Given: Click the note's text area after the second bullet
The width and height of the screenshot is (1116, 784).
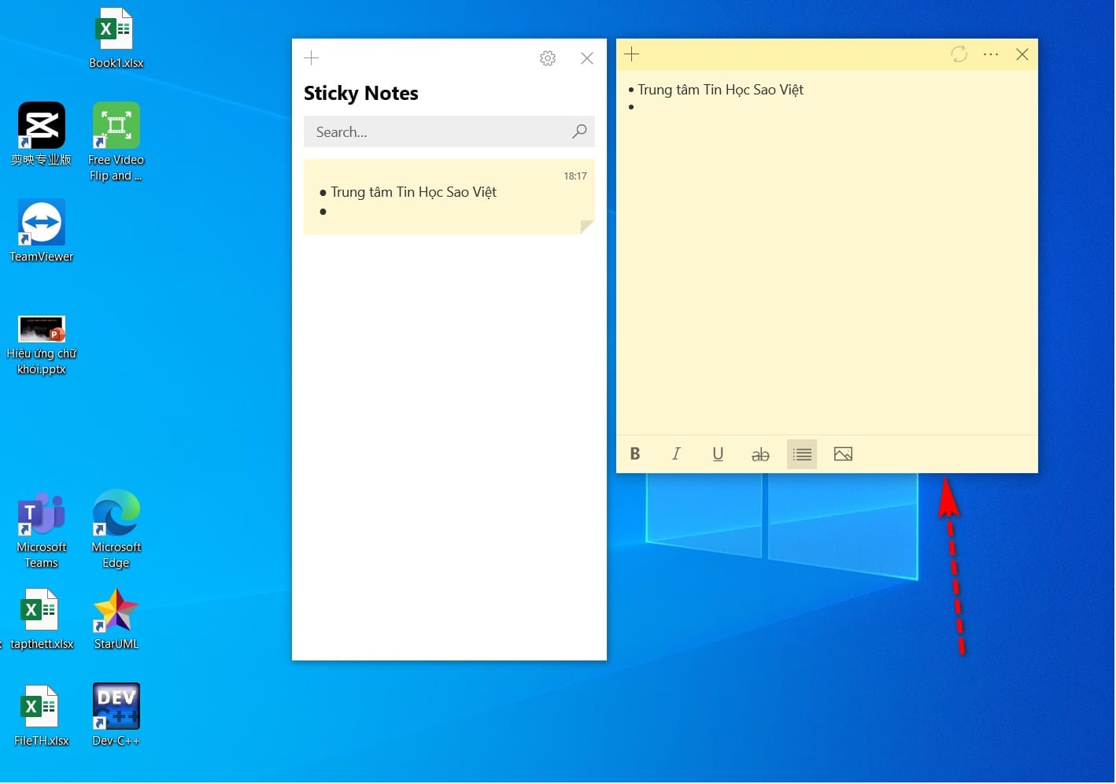Looking at the screenshot, I should (826, 107).
